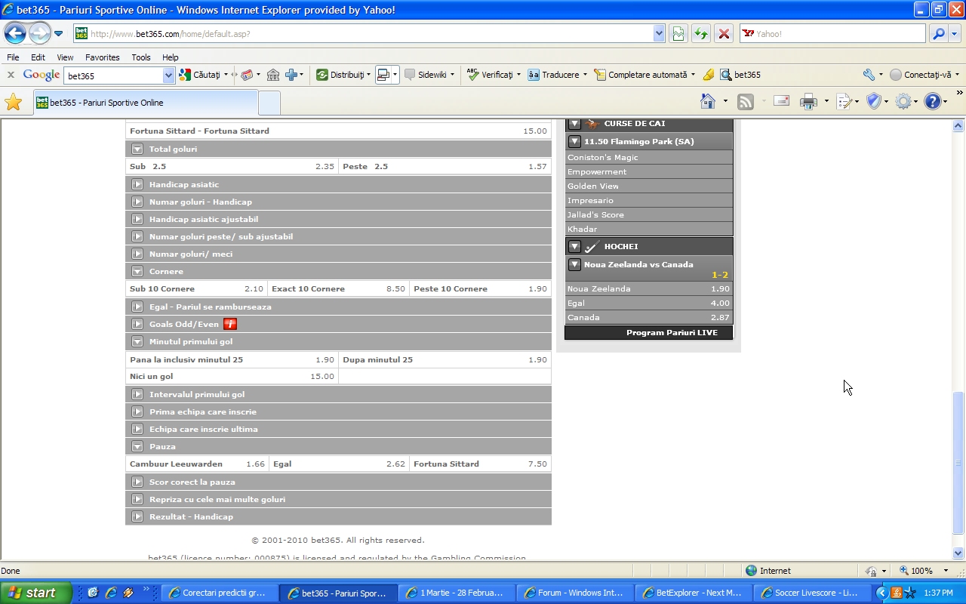Click the vertical scrollbar thumb

point(958,462)
